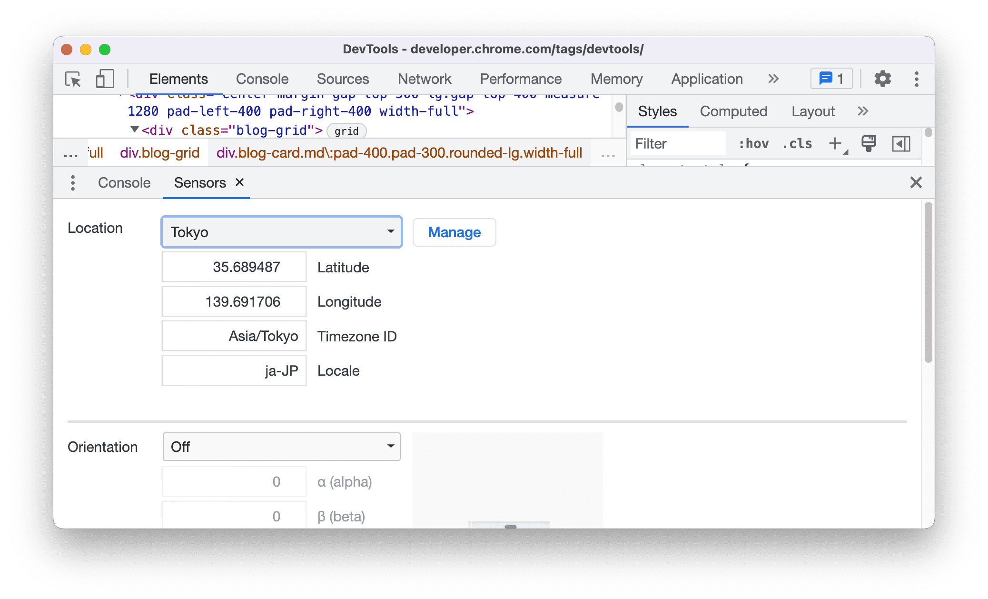
Task: Click the Network panel icon
Action: pos(424,78)
